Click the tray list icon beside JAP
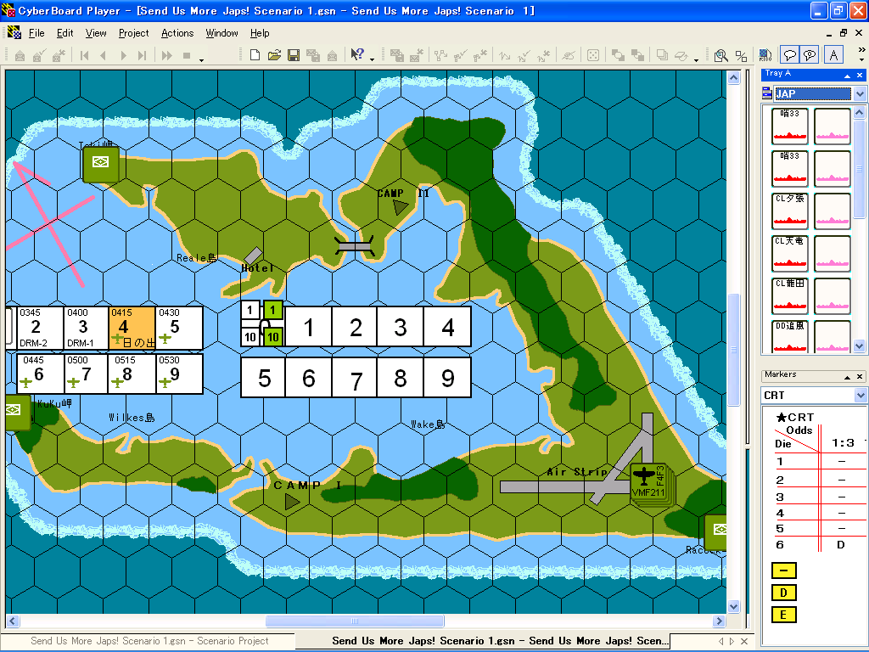The image size is (869, 652). (x=767, y=93)
